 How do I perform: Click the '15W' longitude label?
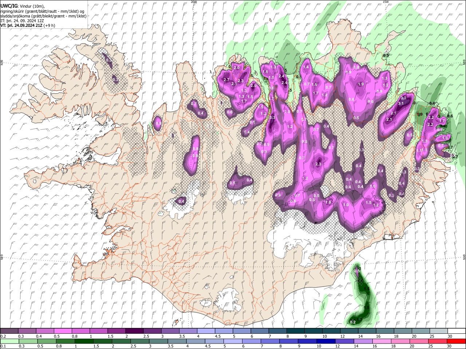click(x=386, y=2)
